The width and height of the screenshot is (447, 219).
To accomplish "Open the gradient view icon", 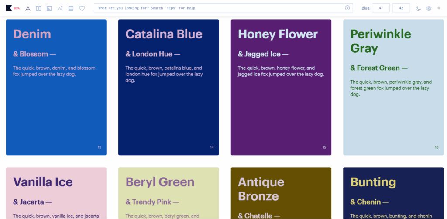I will [49, 8].
